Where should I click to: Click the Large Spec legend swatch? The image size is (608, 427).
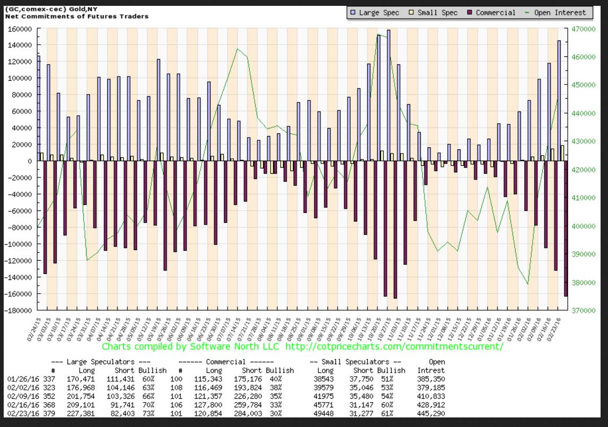pyautogui.click(x=353, y=13)
